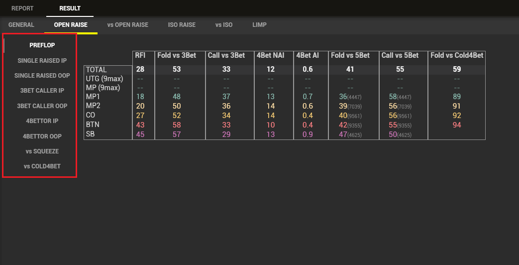This screenshot has height=265, width=519.
Task: Go to the LIMP tab
Action: click(259, 24)
